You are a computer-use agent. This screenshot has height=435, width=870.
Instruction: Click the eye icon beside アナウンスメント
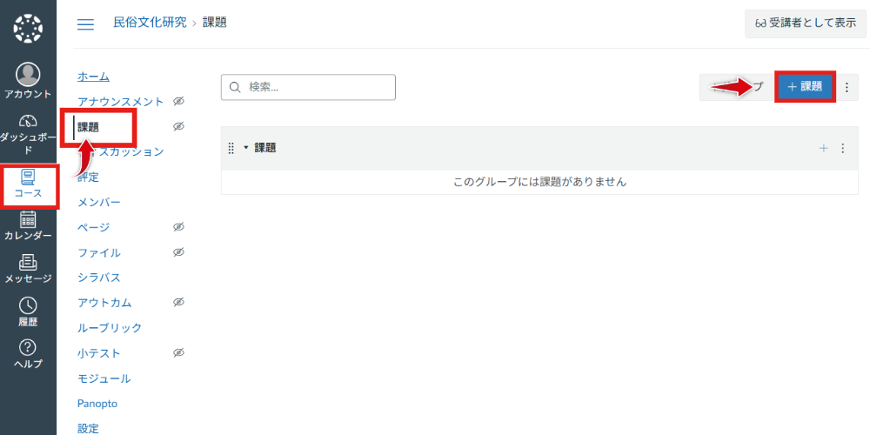tap(178, 102)
